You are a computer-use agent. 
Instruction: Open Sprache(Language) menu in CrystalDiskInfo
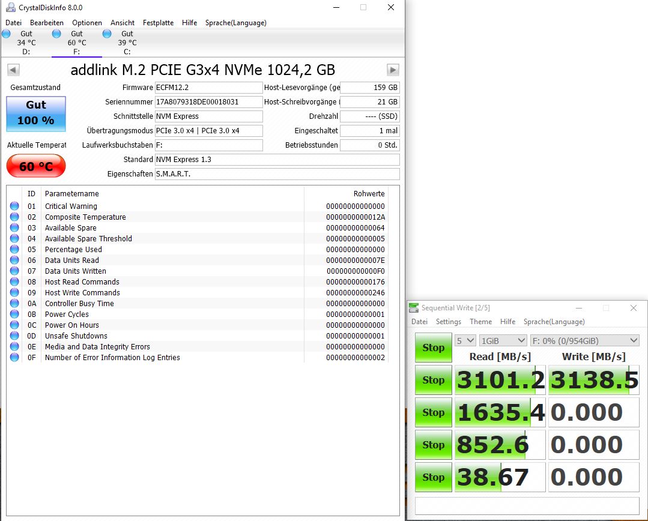tap(235, 23)
